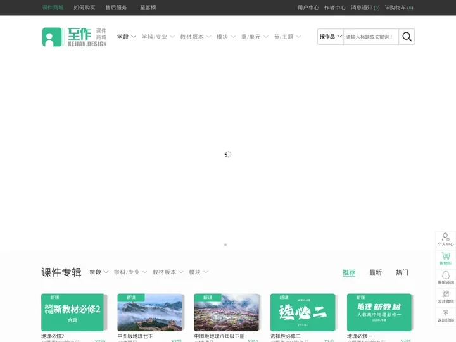Click the 课件专辑 section heading
Image resolution: width=456 pixels, height=342 pixels.
61,272
